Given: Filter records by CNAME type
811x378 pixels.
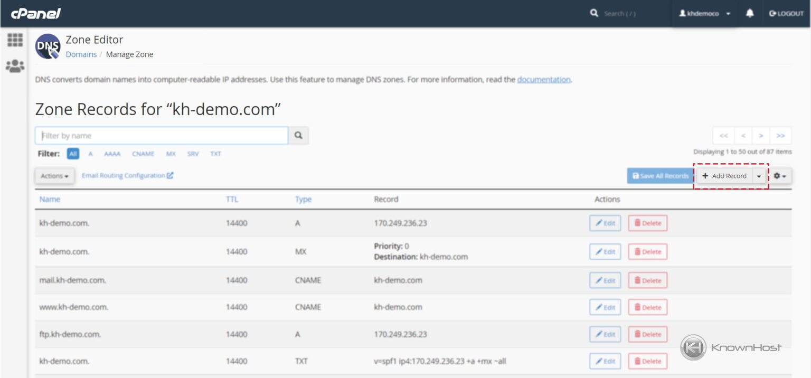Looking at the screenshot, I should (x=143, y=154).
